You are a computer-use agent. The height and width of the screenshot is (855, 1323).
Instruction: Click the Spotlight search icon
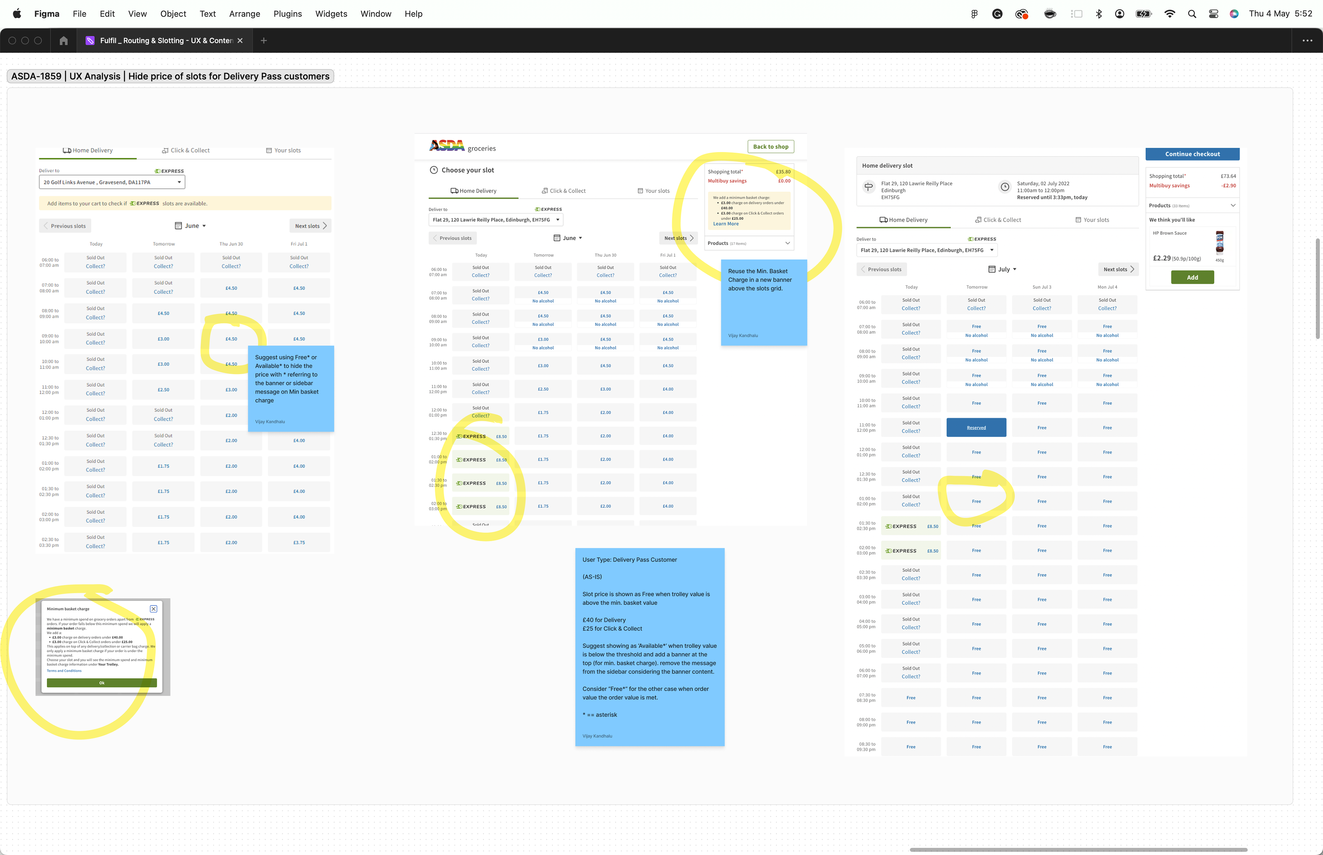pos(1191,14)
